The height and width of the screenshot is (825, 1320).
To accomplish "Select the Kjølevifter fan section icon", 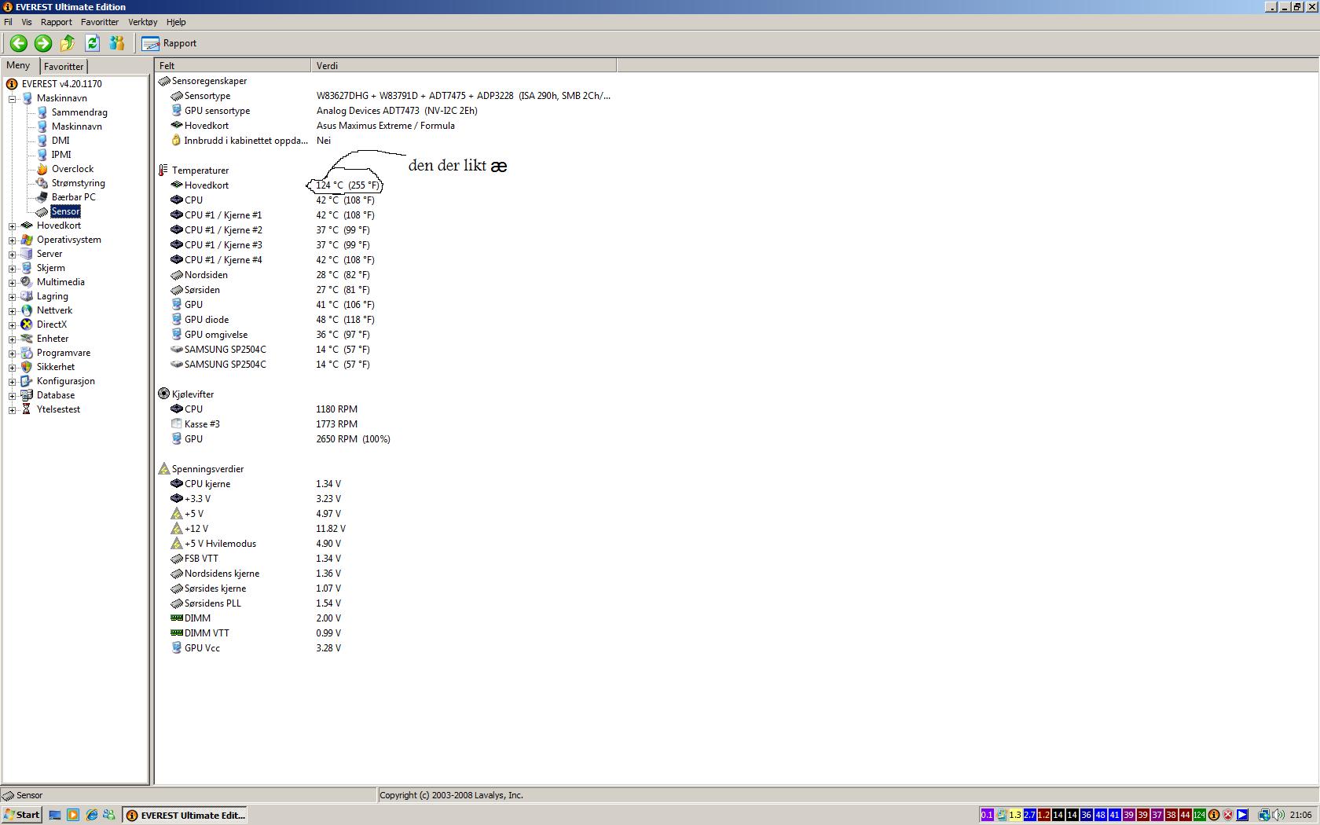I will [164, 394].
